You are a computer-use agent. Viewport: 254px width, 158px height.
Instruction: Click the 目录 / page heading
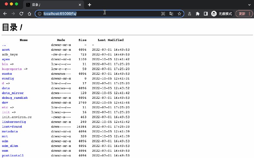[x=12, y=27]
